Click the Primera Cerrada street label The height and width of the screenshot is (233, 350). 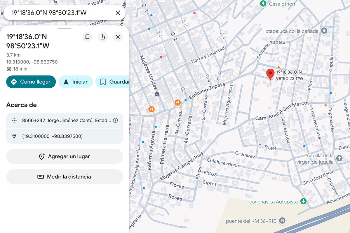point(164,144)
